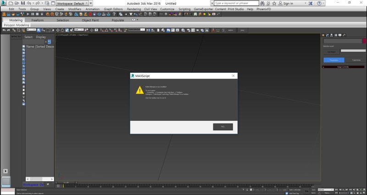Click the Select and Link chain icon
Image resolution: width=367 pixels, height=195 pixels.
[14, 30]
